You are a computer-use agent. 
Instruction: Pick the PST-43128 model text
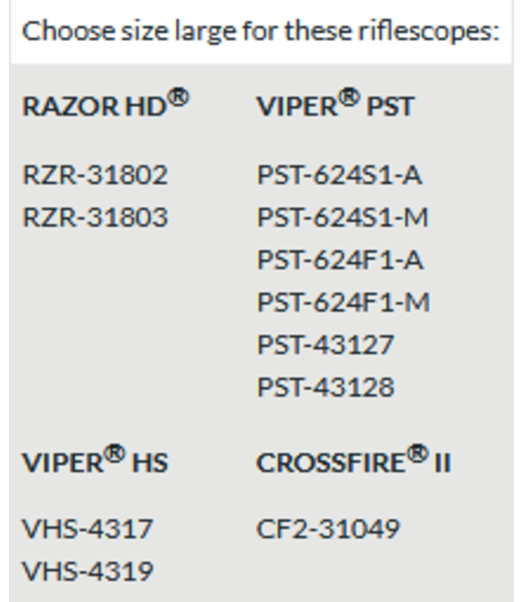pyautogui.click(x=325, y=388)
